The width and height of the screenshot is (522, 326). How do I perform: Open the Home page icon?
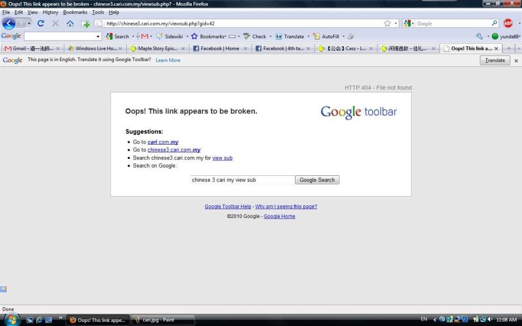pyautogui.click(x=70, y=23)
